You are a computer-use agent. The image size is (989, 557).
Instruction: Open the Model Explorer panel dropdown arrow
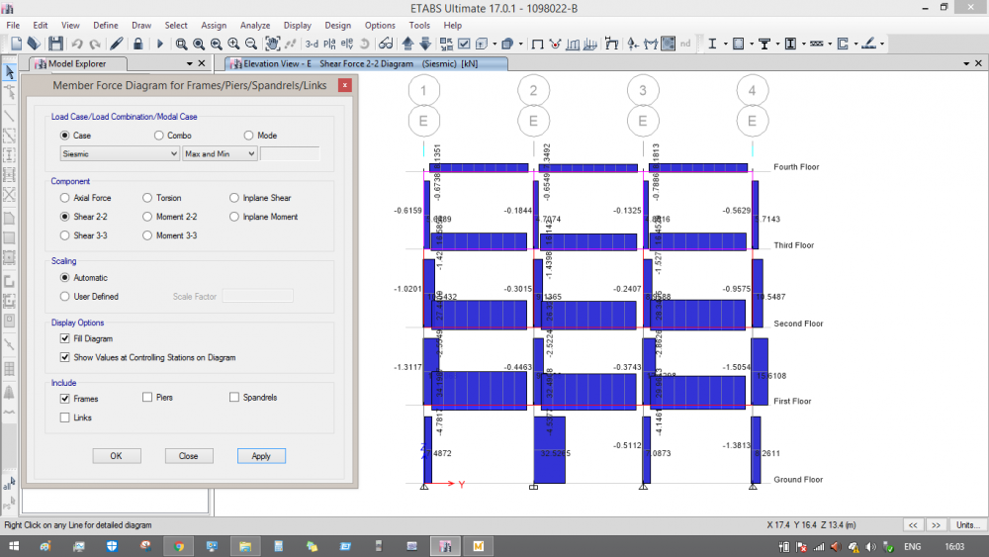tap(189, 63)
